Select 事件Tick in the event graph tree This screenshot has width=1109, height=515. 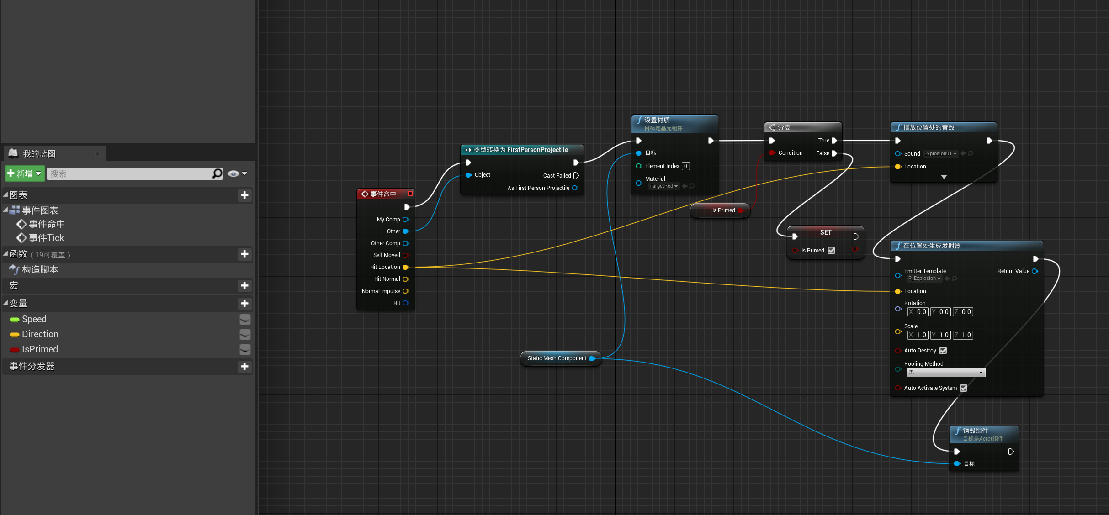[x=46, y=238]
